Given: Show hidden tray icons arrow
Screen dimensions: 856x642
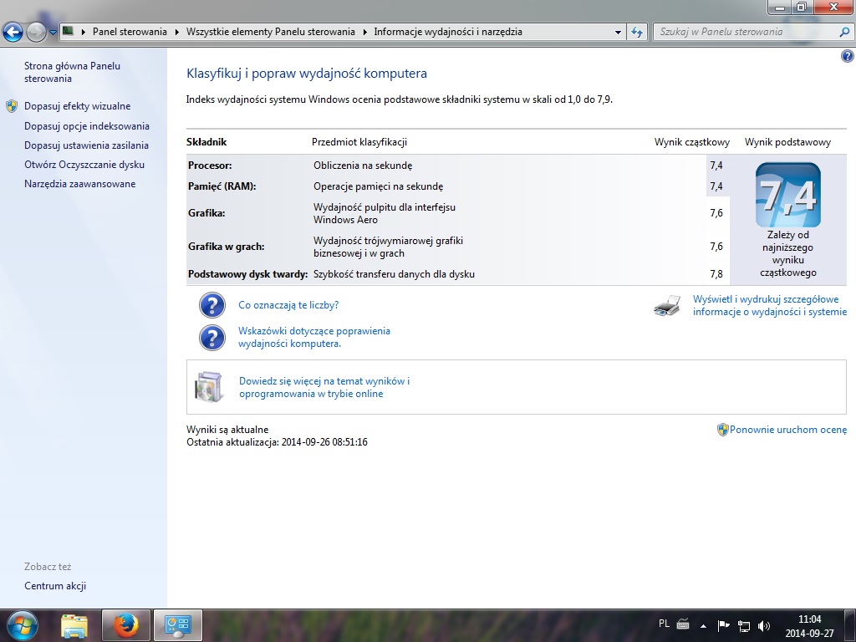Looking at the screenshot, I should click(703, 626).
